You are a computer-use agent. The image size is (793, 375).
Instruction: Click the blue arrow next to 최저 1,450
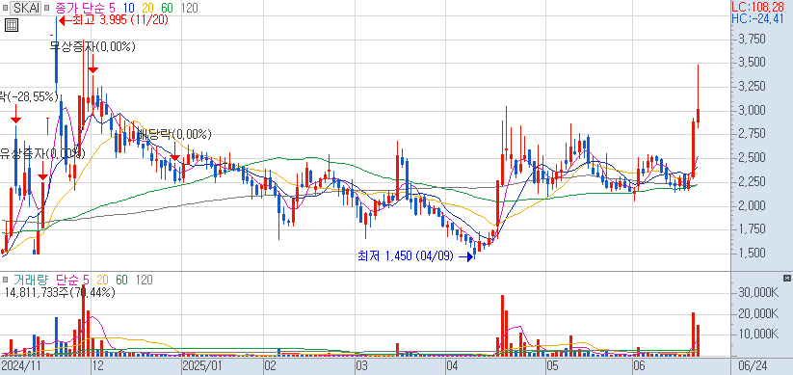click(466, 256)
